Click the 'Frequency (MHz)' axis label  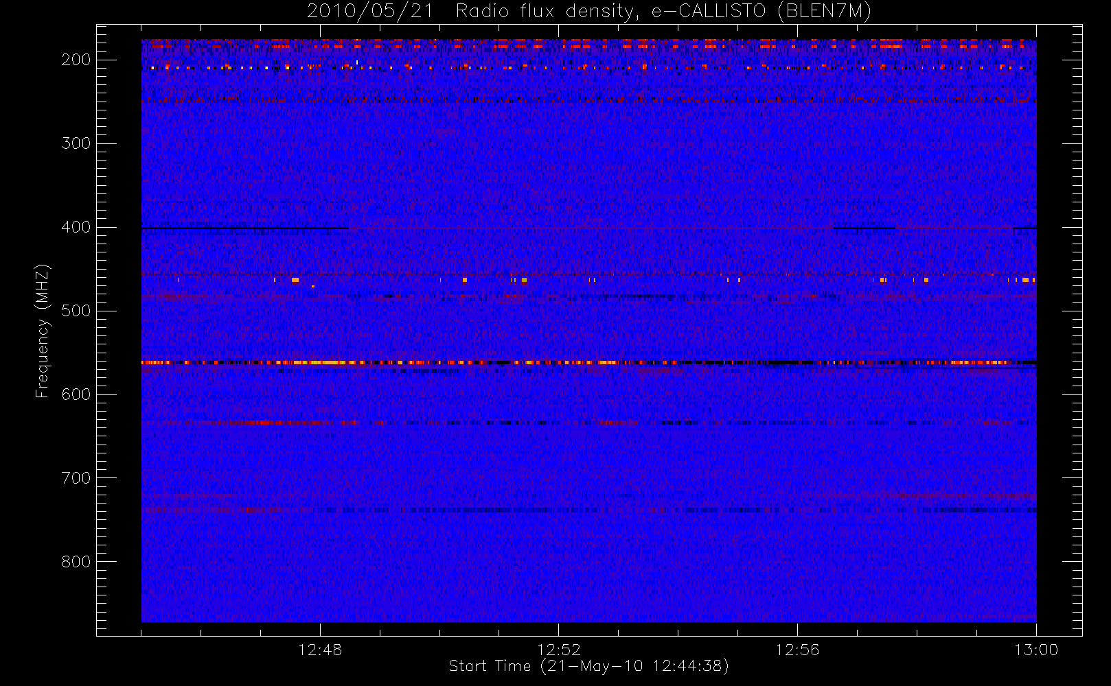tap(43, 331)
